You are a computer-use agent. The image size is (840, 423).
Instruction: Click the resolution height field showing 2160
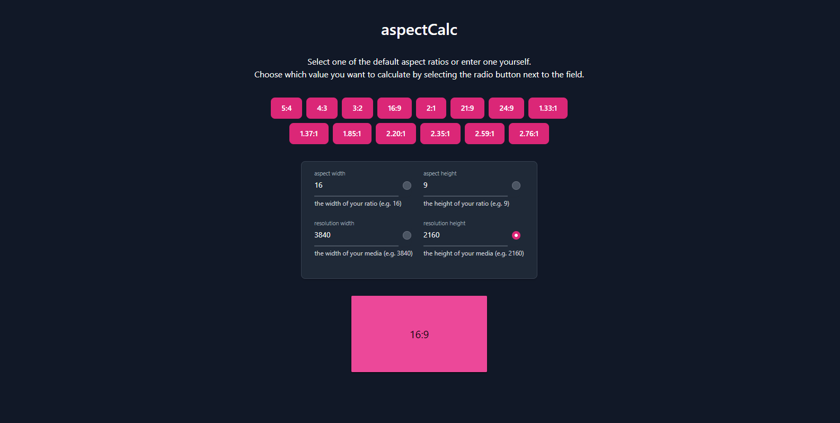point(465,235)
